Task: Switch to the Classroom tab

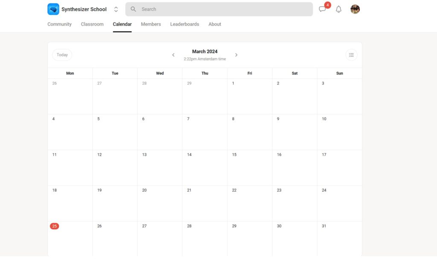Action: [x=92, y=24]
